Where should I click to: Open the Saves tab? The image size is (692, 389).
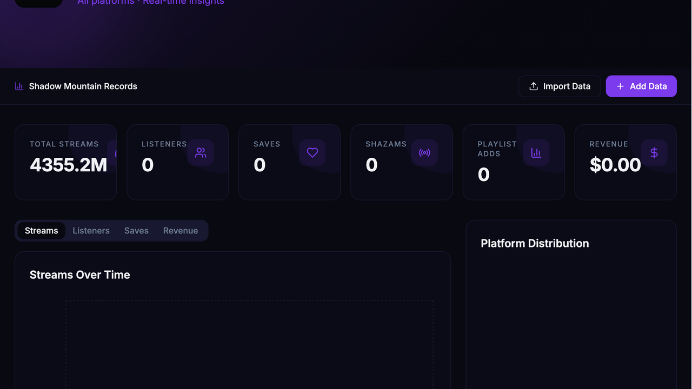pos(136,231)
